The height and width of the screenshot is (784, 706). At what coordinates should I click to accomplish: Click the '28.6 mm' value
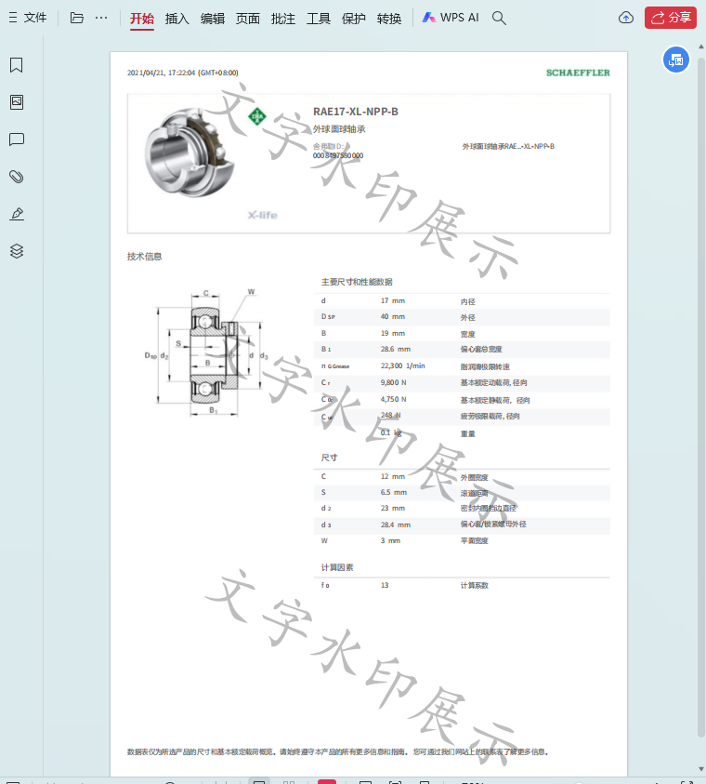396,349
